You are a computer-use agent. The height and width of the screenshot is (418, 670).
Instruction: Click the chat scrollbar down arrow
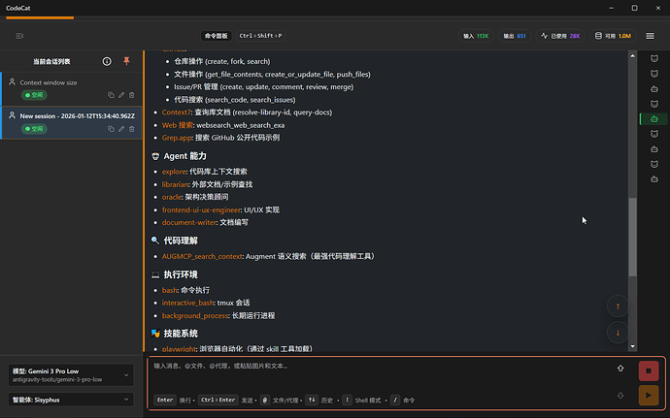pos(633,346)
